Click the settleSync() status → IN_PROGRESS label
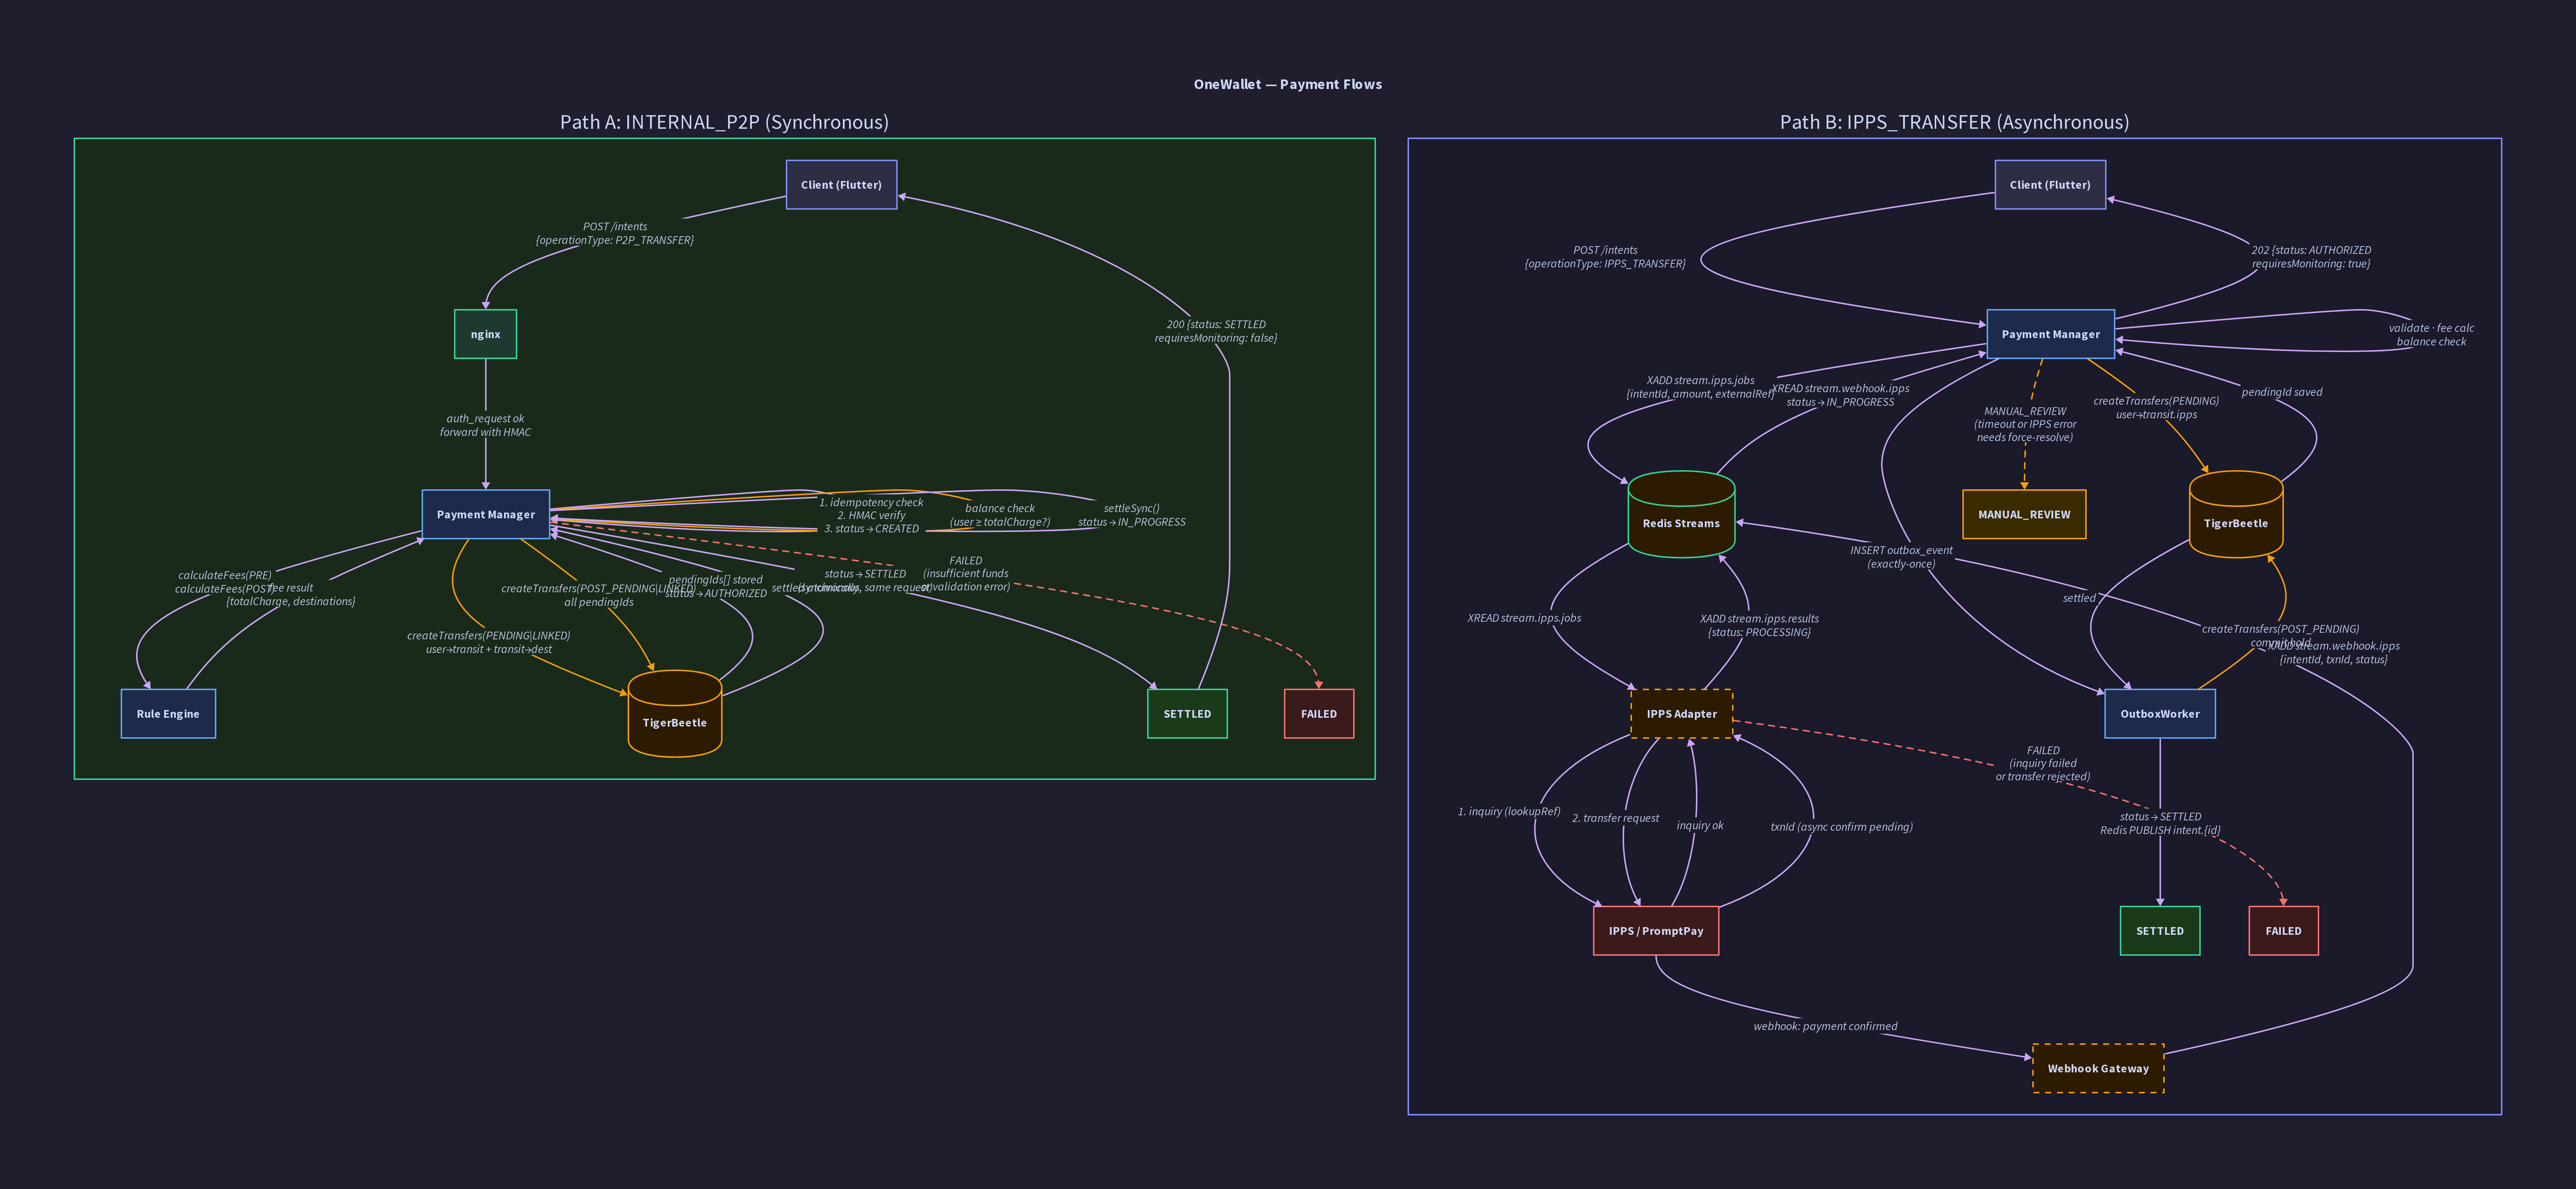 tap(1132, 515)
